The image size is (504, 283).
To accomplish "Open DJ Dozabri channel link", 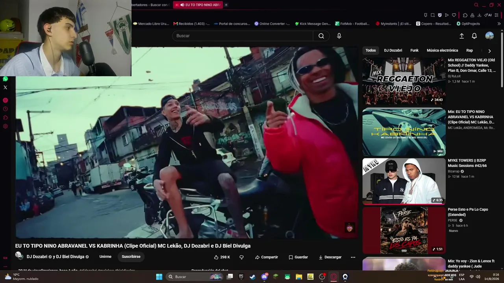I will coord(37,257).
